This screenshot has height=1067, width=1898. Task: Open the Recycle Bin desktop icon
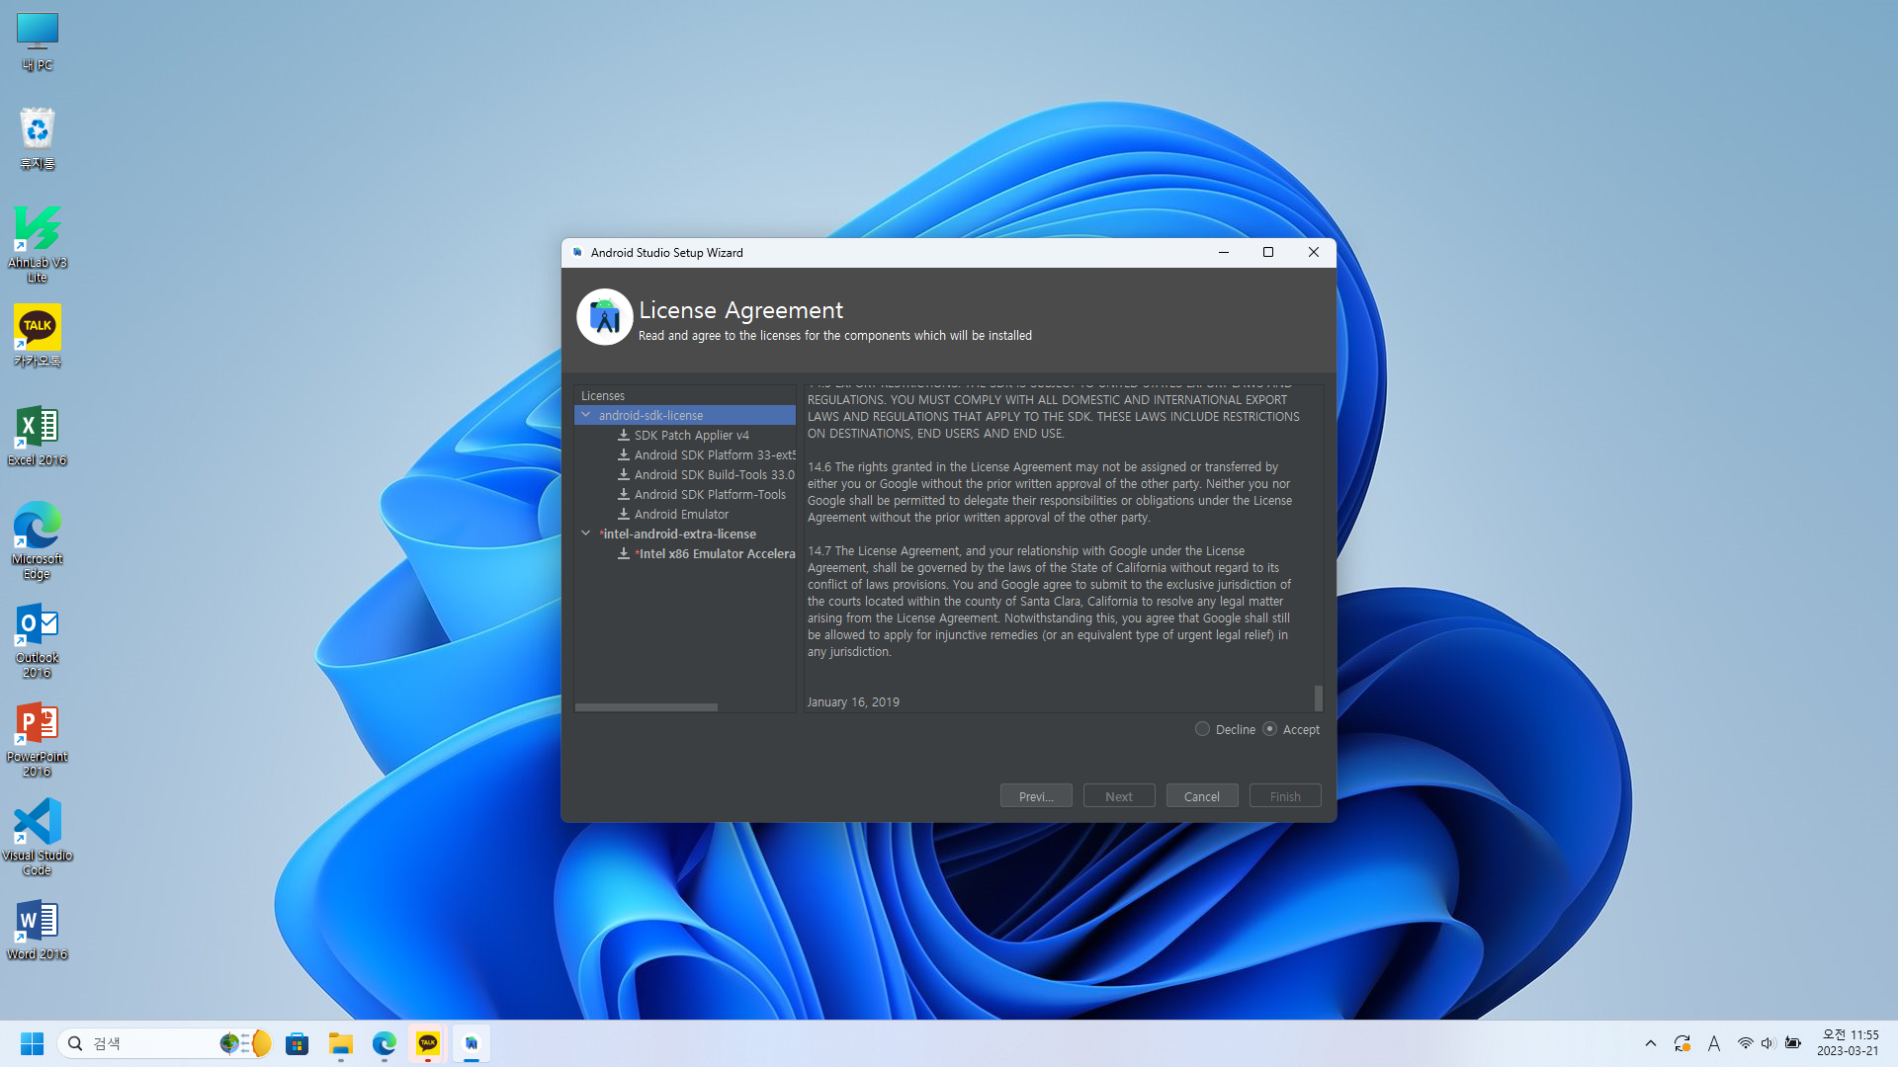(38, 138)
